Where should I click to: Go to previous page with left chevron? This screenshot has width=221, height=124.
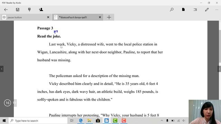click(x=2, y=69)
